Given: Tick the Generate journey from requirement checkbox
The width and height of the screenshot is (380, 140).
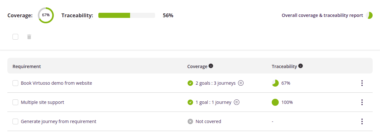Looking at the screenshot, I should pos(15,121).
